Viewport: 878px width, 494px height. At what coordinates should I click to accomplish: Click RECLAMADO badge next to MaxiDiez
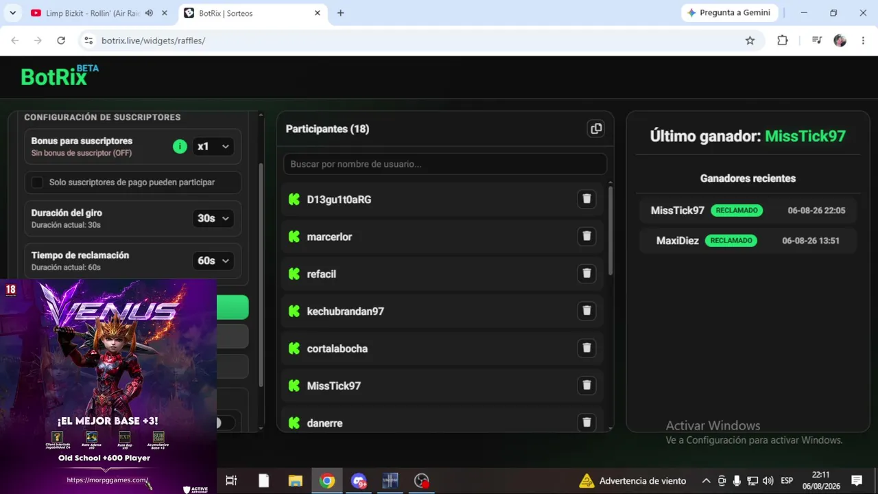pos(731,241)
